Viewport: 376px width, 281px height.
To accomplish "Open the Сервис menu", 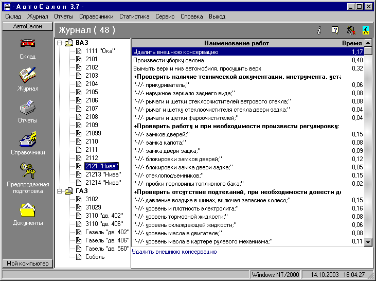I will tap(165, 16).
